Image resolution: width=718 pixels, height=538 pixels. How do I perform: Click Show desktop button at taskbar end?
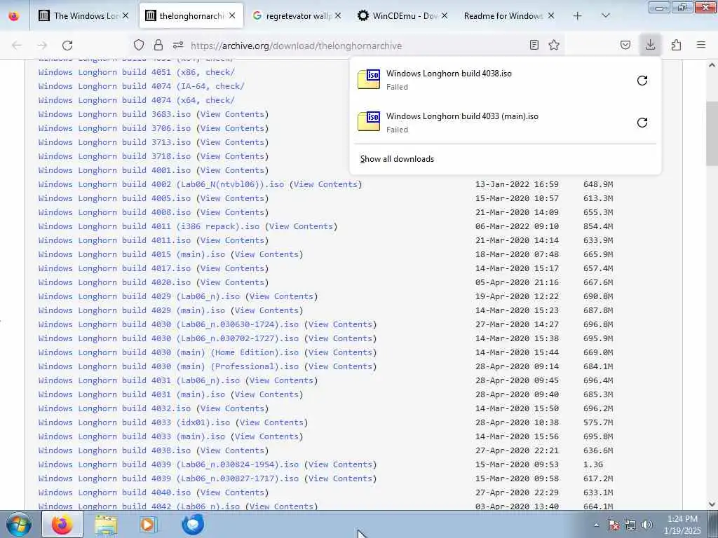712,524
